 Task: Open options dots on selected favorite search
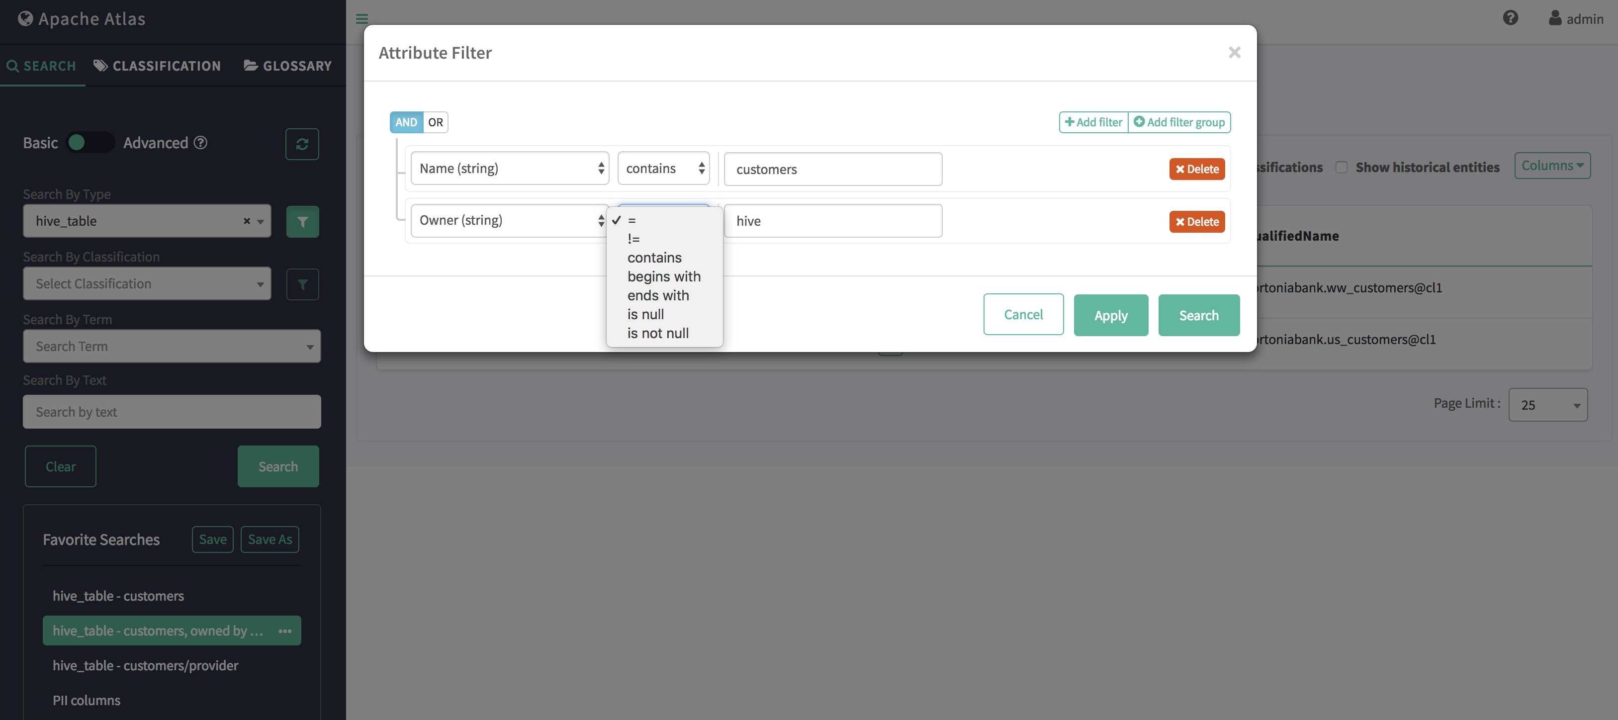coord(284,631)
